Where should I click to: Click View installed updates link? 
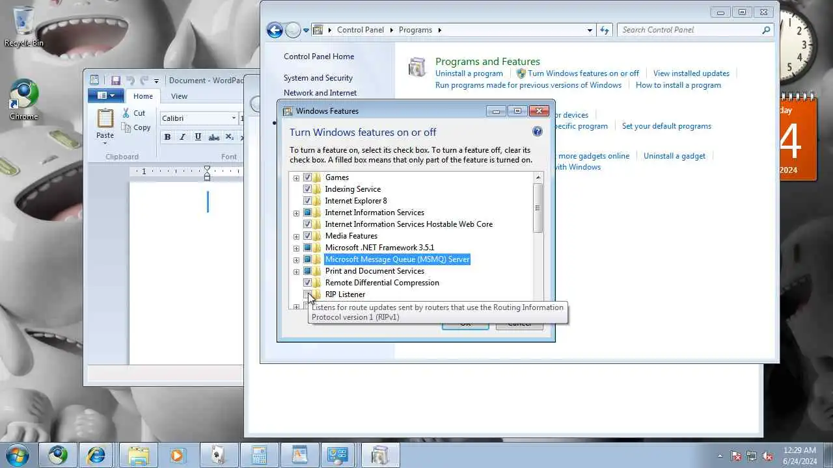[691, 73]
